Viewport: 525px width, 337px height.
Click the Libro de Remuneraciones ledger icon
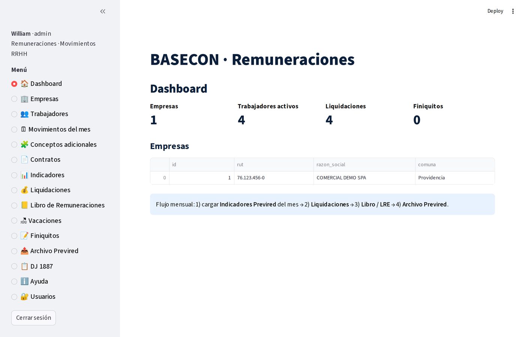coord(24,205)
